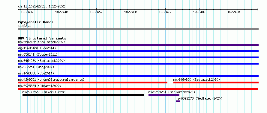
Task: Click the Cytogenetic Bands track title
Action: point(36,22)
